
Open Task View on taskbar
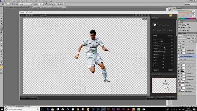(42, 109)
